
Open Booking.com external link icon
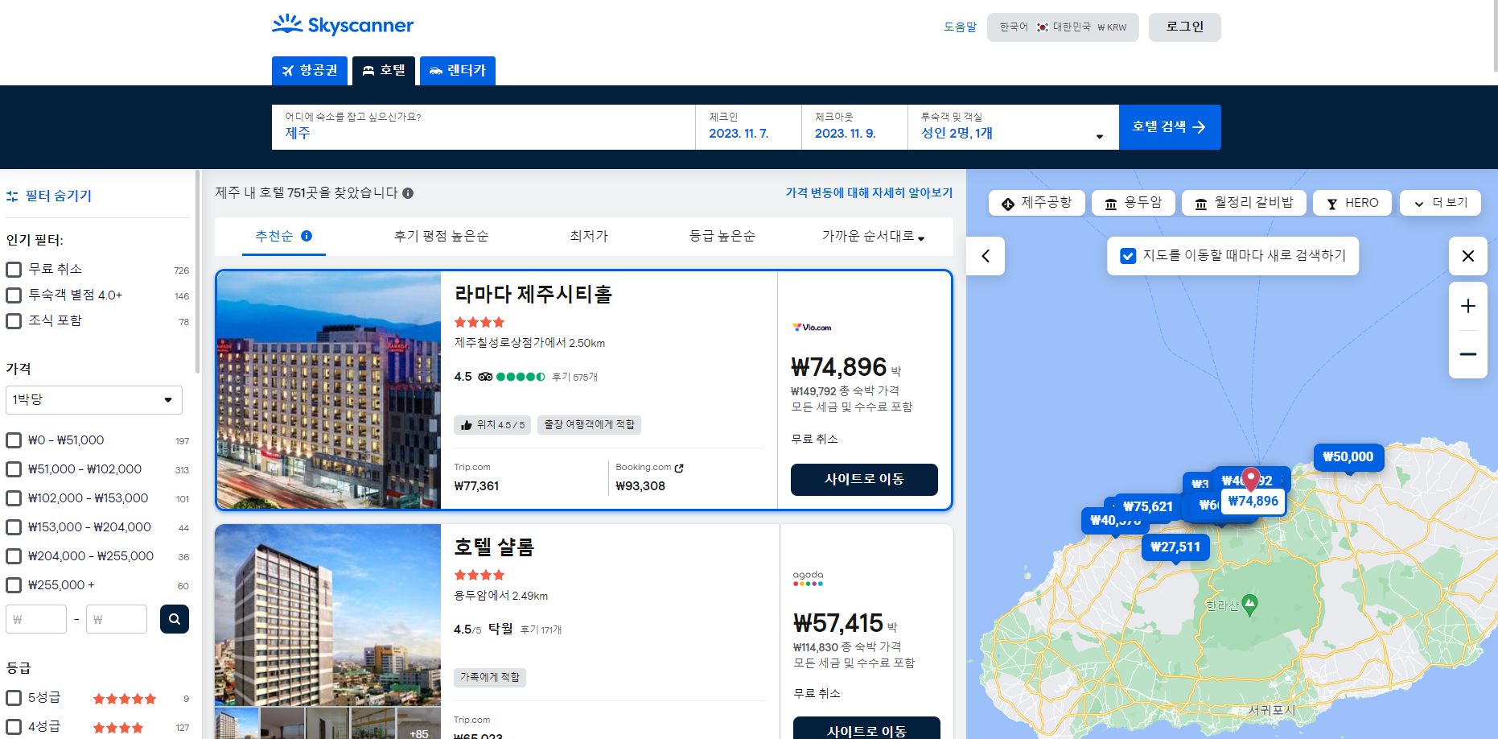pos(679,468)
